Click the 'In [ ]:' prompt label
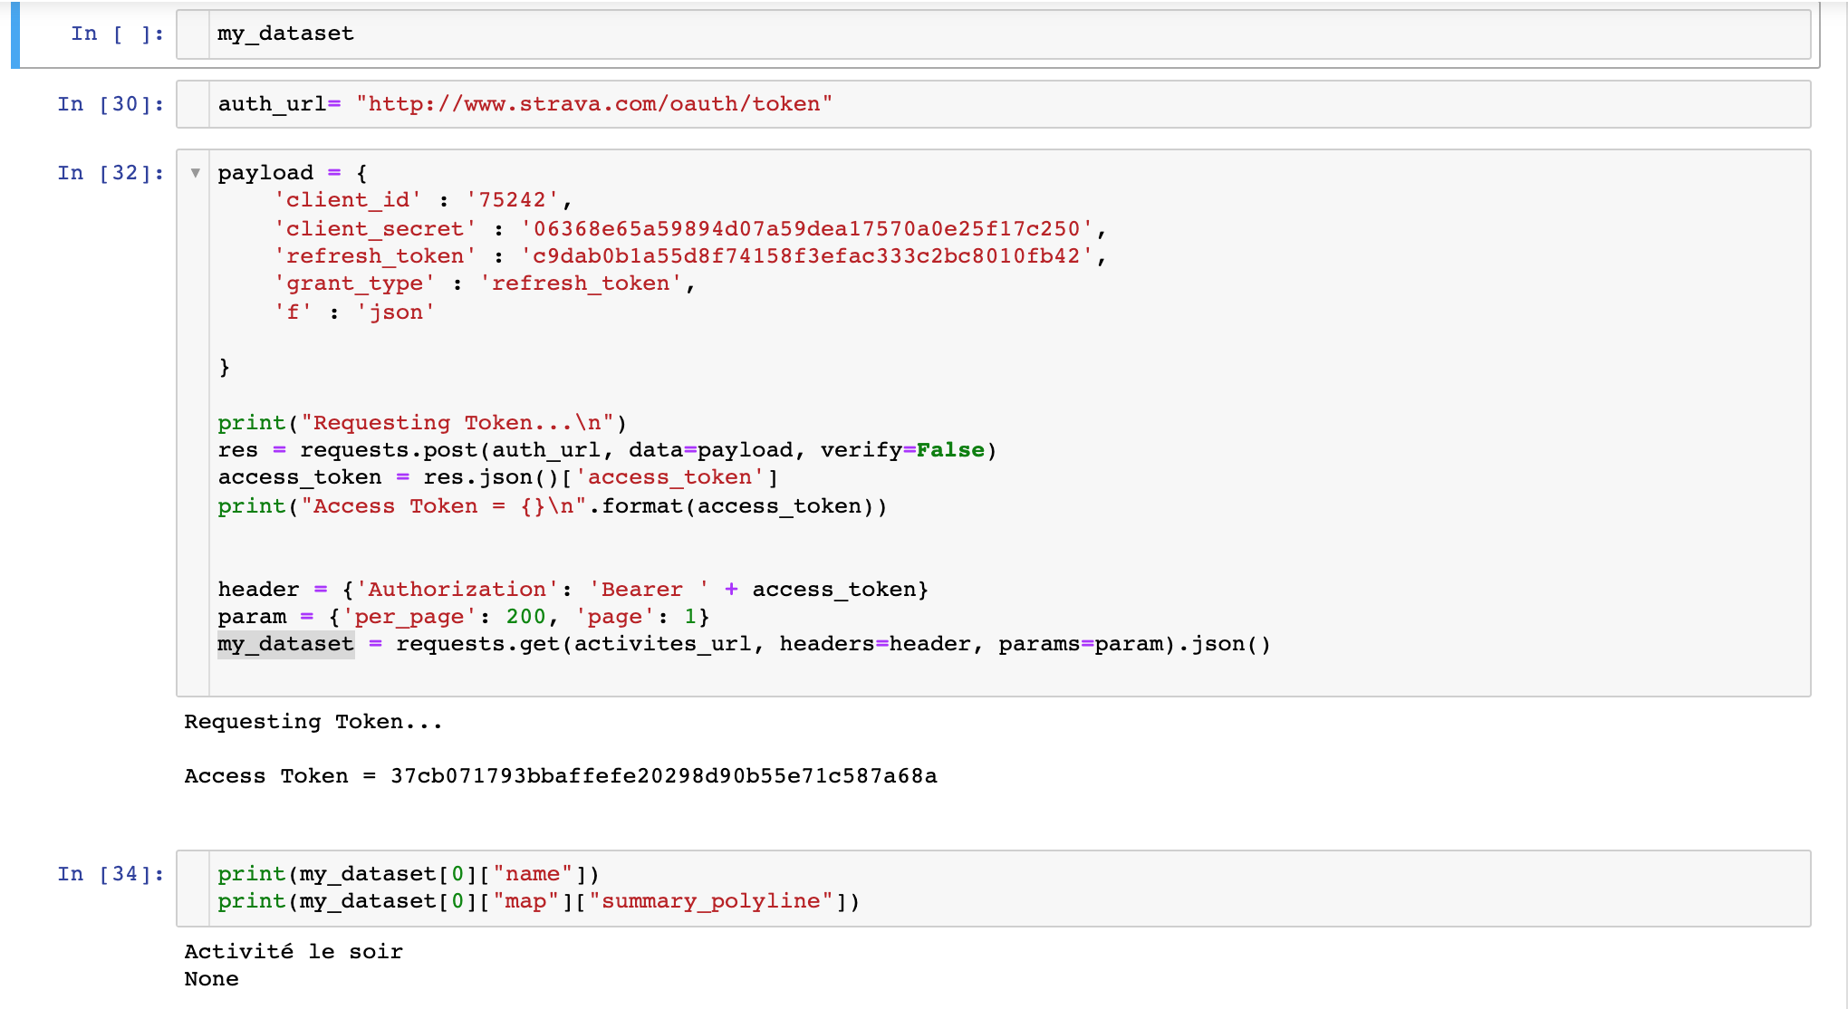The image size is (1848, 1009). (x=118, y=34)
